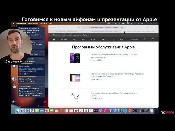Image resolution: width=175 pixels, height=131 pixels.
Task: Open Numbers from the Dock
Action: (86, 111)
